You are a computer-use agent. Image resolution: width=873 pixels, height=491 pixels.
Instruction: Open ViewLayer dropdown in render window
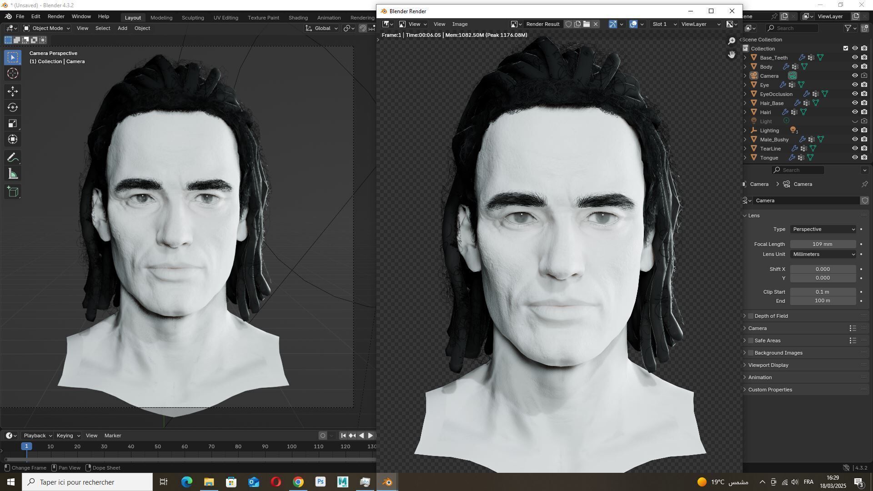701,24
